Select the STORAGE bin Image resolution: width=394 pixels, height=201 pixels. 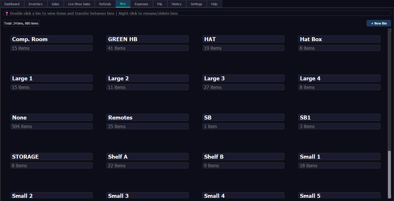click(51, 157)
